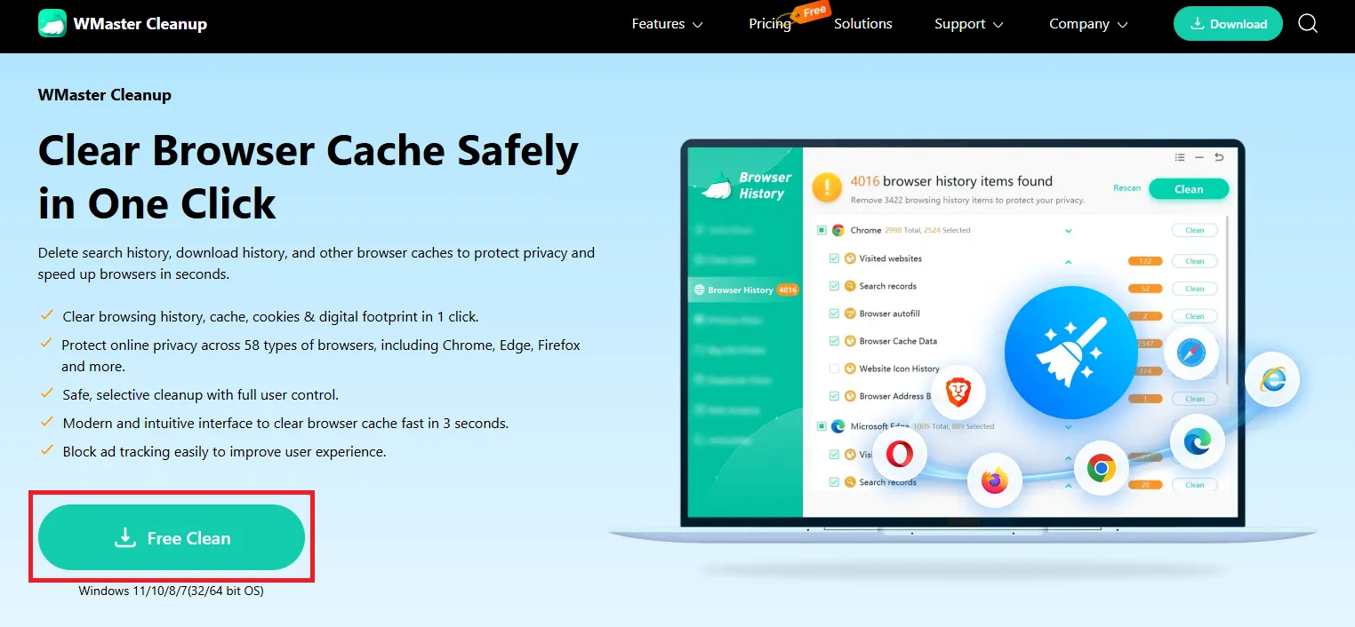Select Browser History in the app sidebar

pyautogui.click(x=746, y=290)
